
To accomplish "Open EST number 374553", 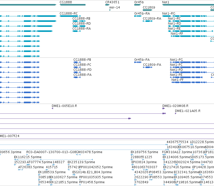I will [207, 177].
